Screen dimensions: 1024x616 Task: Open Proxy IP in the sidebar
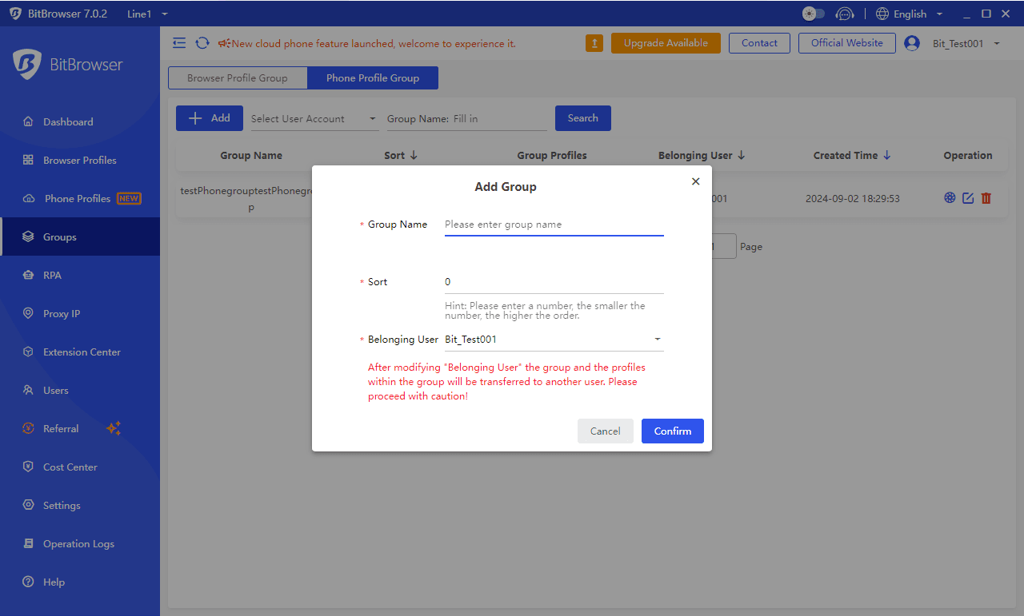pos(62,313)
